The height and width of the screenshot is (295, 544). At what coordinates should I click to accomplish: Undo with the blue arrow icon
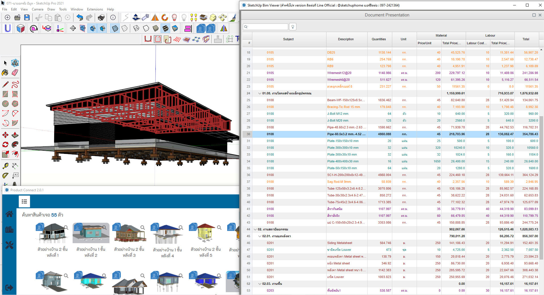(80, 18)
